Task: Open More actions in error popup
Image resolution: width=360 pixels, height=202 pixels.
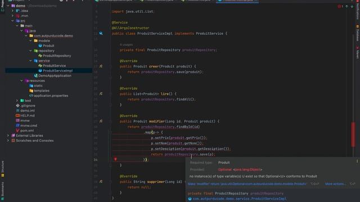Action: click(335, 184)
